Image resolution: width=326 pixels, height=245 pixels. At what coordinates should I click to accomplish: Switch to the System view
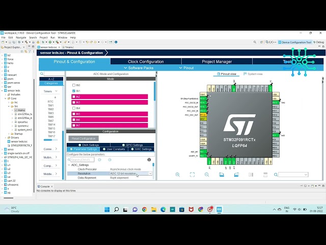253,74
